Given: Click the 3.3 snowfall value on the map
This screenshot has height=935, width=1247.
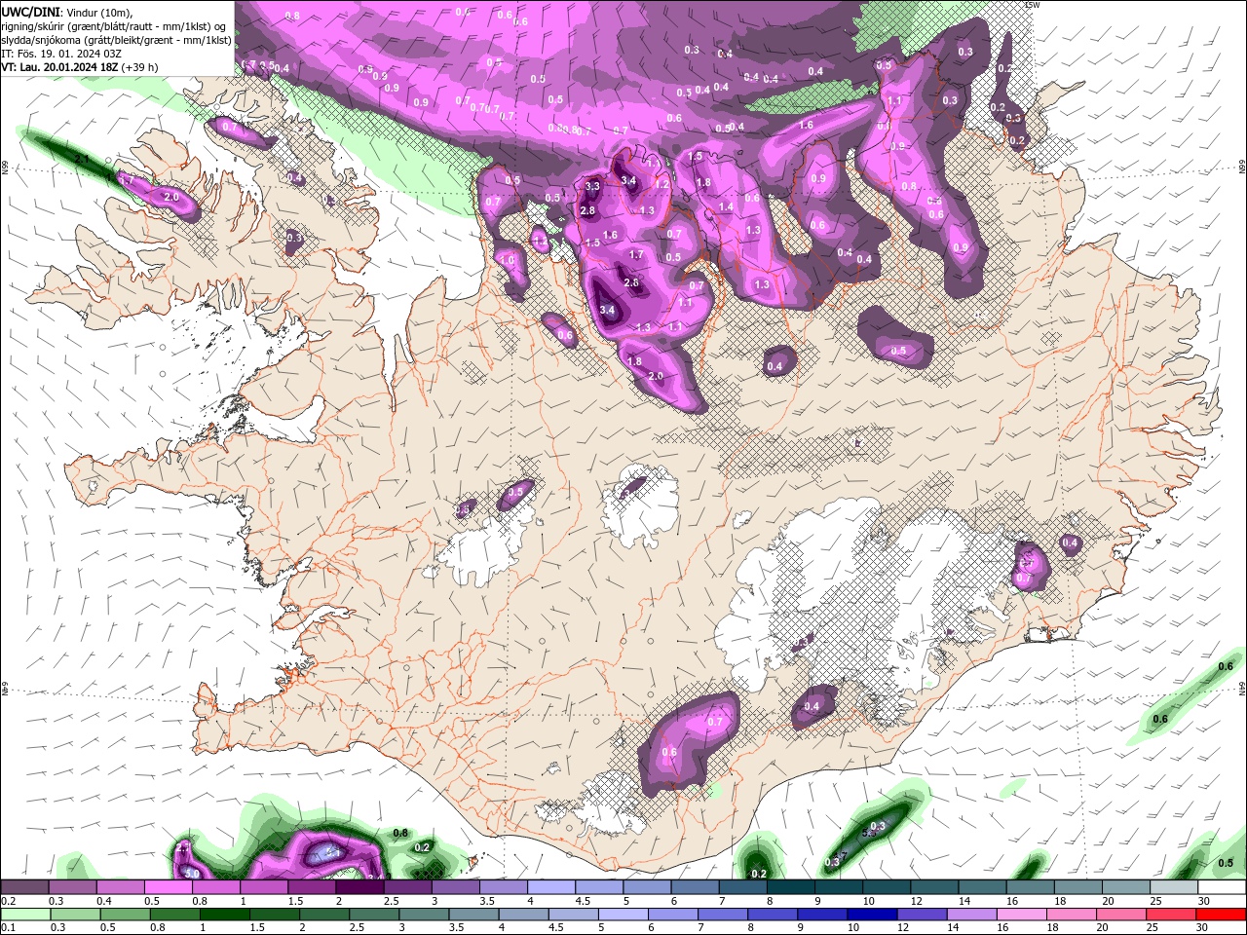Looking at the screenshot, I should click(592, 186).
